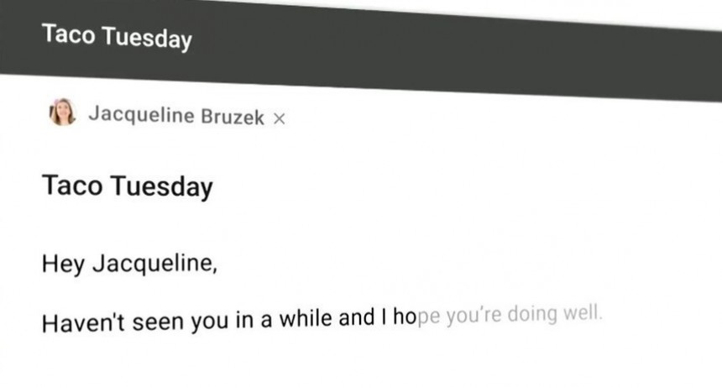Place cursor in the 'Hey Jacqueline,' line
This screenshot has height=387, width=722.
tap(129, 264)
